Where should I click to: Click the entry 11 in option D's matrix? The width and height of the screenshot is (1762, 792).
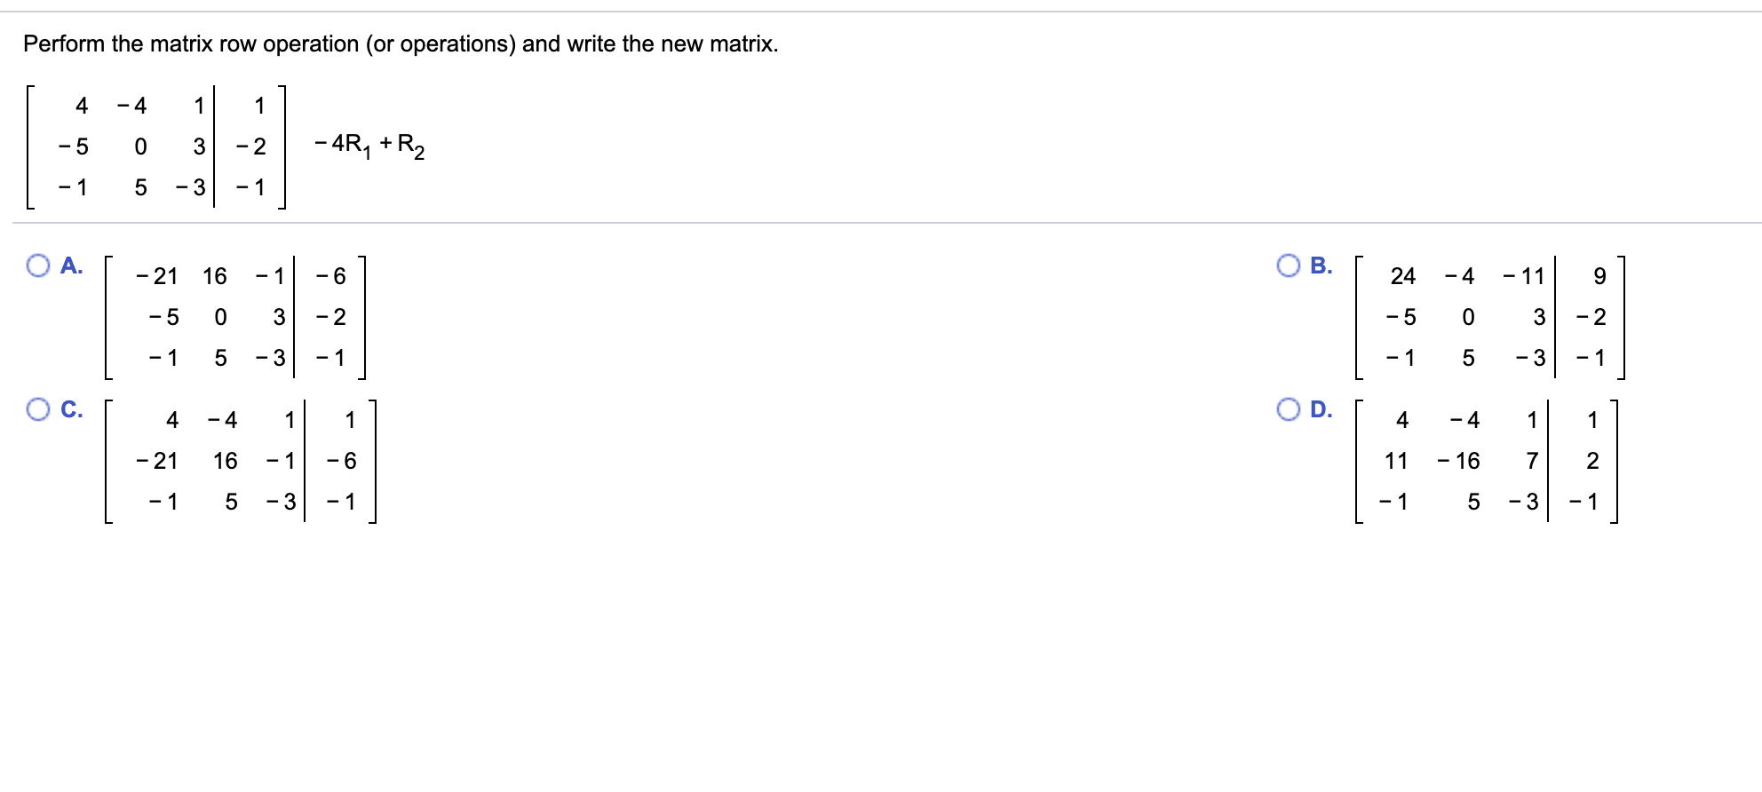click(1395, 461)
